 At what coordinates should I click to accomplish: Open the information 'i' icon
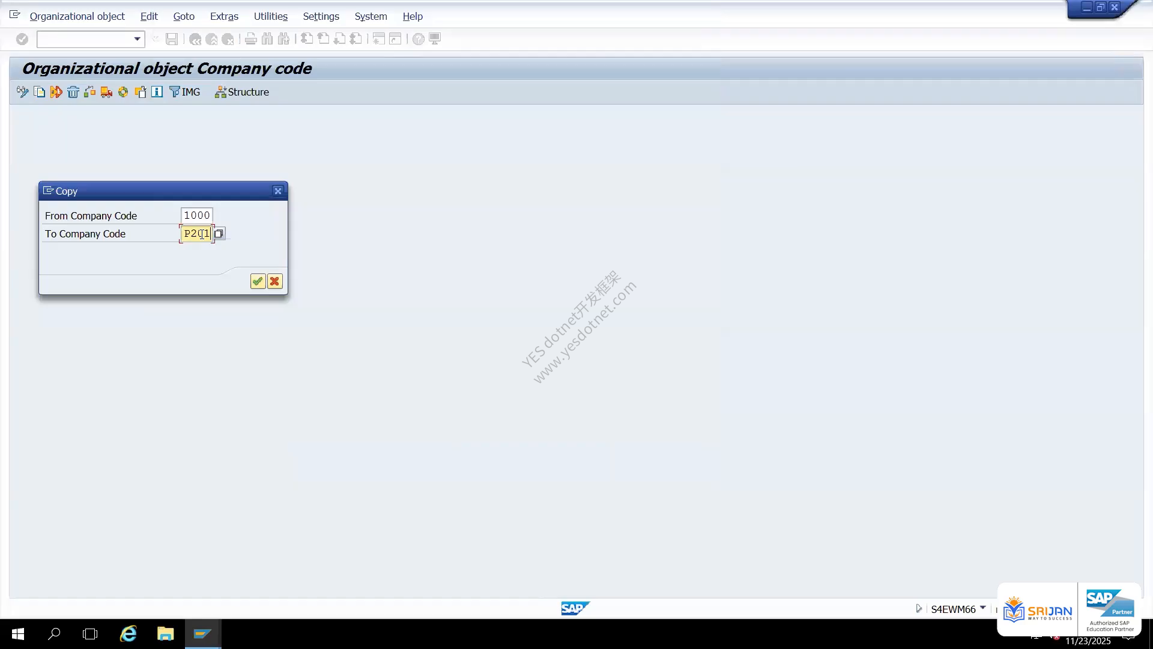157,92
